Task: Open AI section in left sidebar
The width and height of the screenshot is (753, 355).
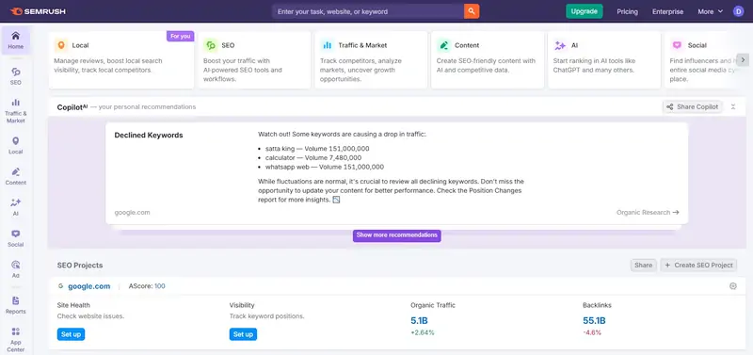Action: point(15,207)
